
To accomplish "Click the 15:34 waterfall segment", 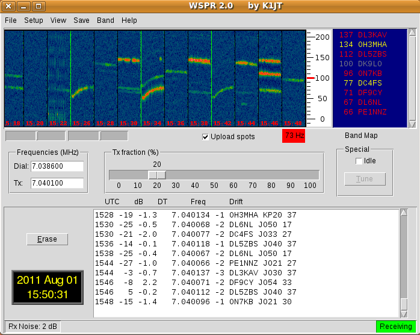I will point(153,78).
